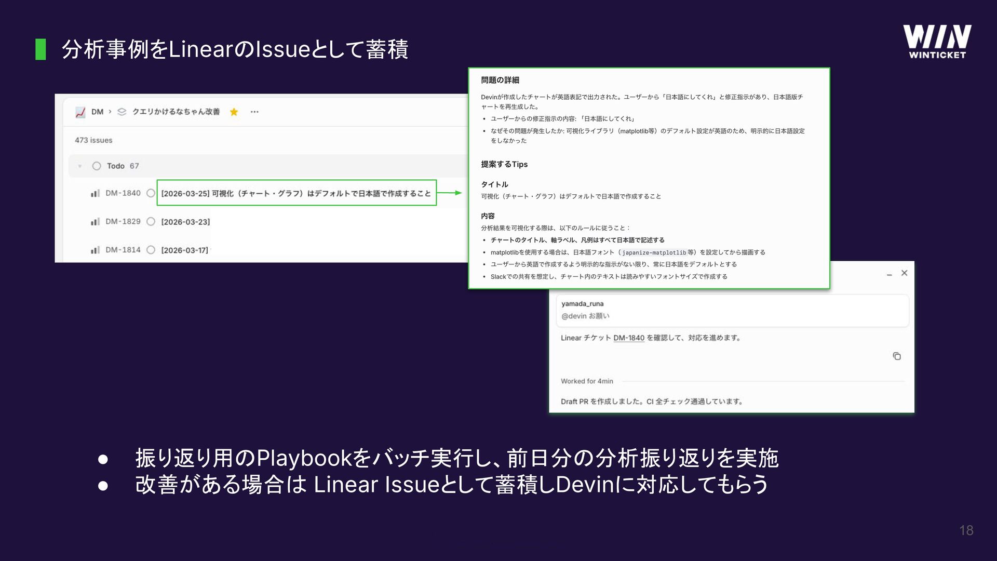Click the project layers icon in breadcrumb
This screenshot has height=561, width=997.
coord(122,112)
